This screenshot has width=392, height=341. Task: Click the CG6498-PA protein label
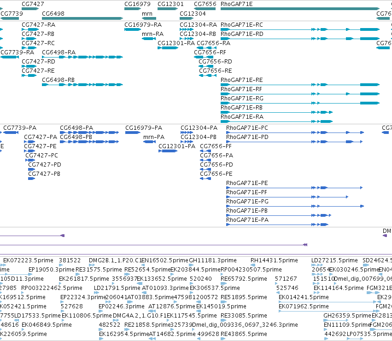(x=76, y=127)
